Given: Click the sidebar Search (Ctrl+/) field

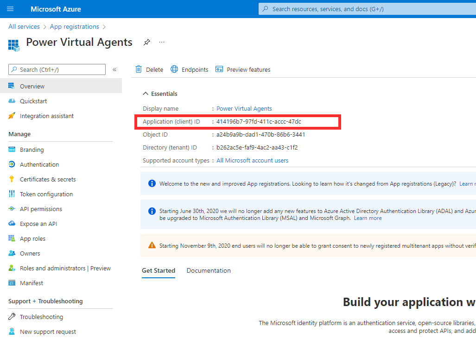Looking at the screenshot, I should click(x=57, y=69).
